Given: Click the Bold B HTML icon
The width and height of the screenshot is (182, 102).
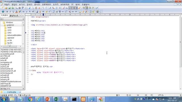Looking at the screenshot, I should tap(7, 12).
